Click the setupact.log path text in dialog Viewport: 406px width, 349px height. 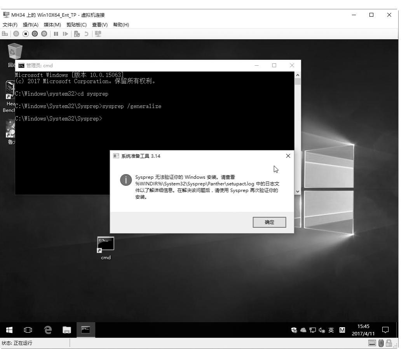(x=195, y=184)
